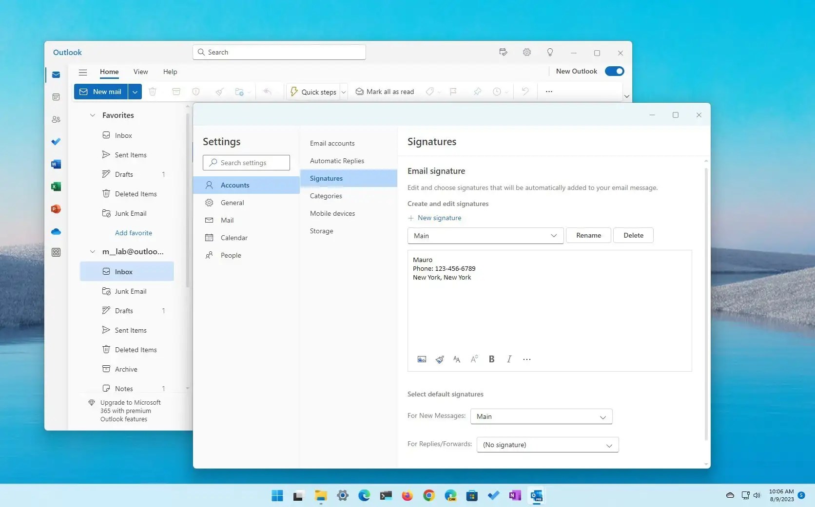Turn off the New Outlook toggle
Viewport: 815px width, 507px height.
614,71
